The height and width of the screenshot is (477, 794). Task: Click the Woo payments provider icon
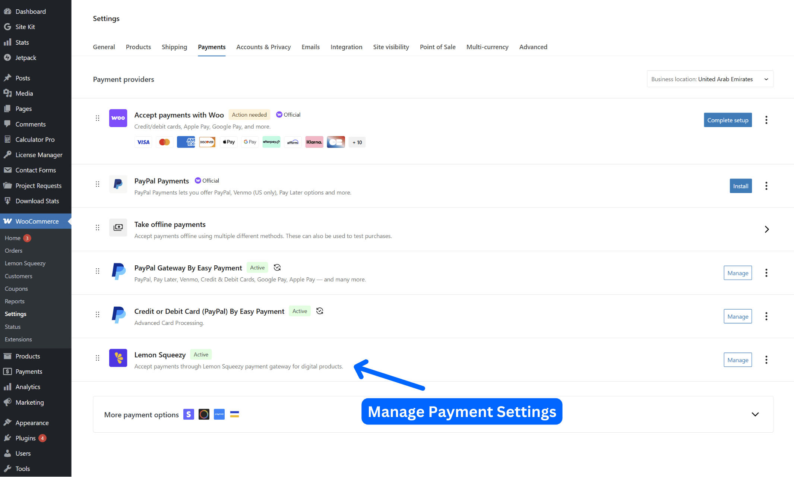pyautogui.click(x=118, y=118)
